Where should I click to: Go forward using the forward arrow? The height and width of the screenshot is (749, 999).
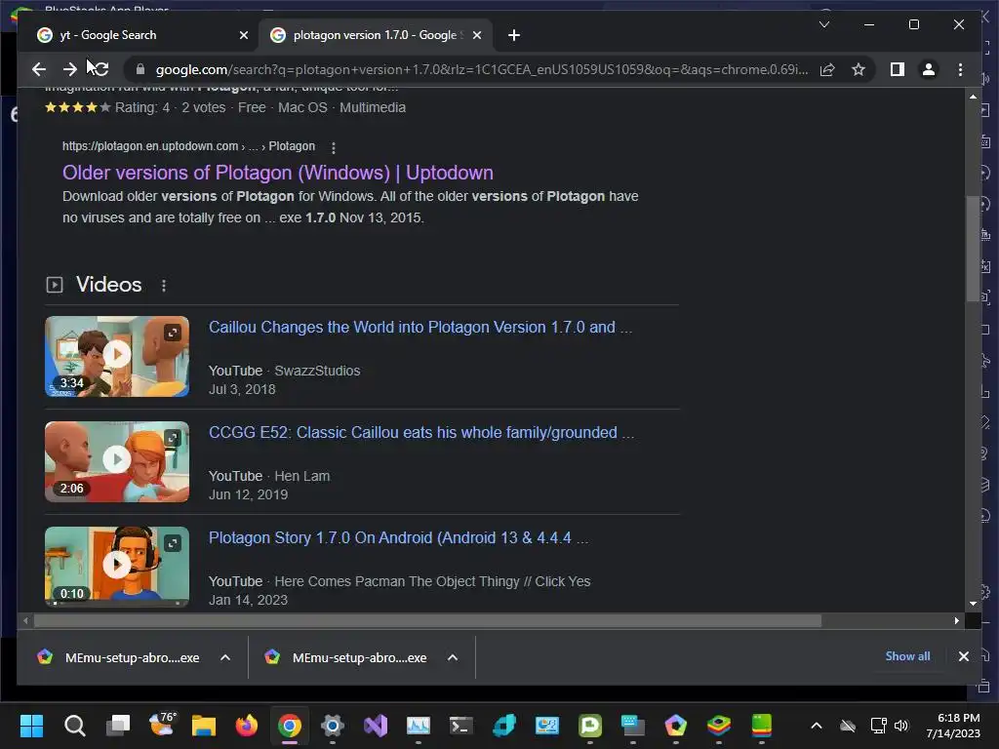(x=69, y=69)
